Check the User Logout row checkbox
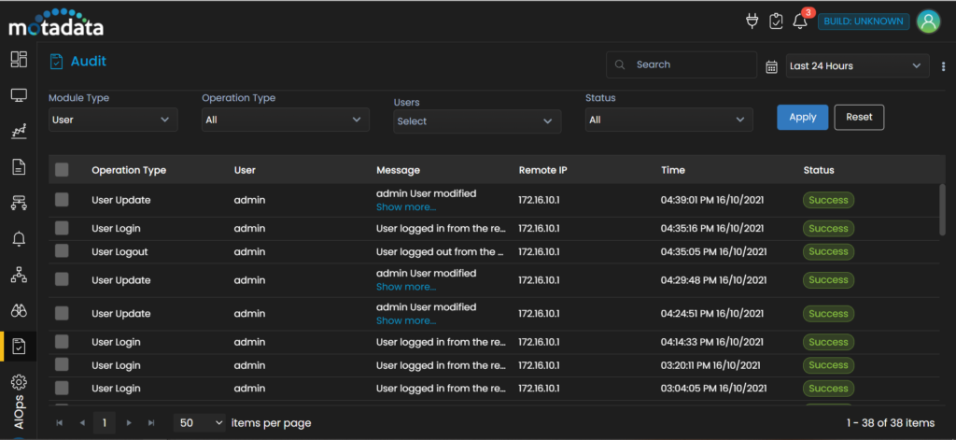 point(62,251)
